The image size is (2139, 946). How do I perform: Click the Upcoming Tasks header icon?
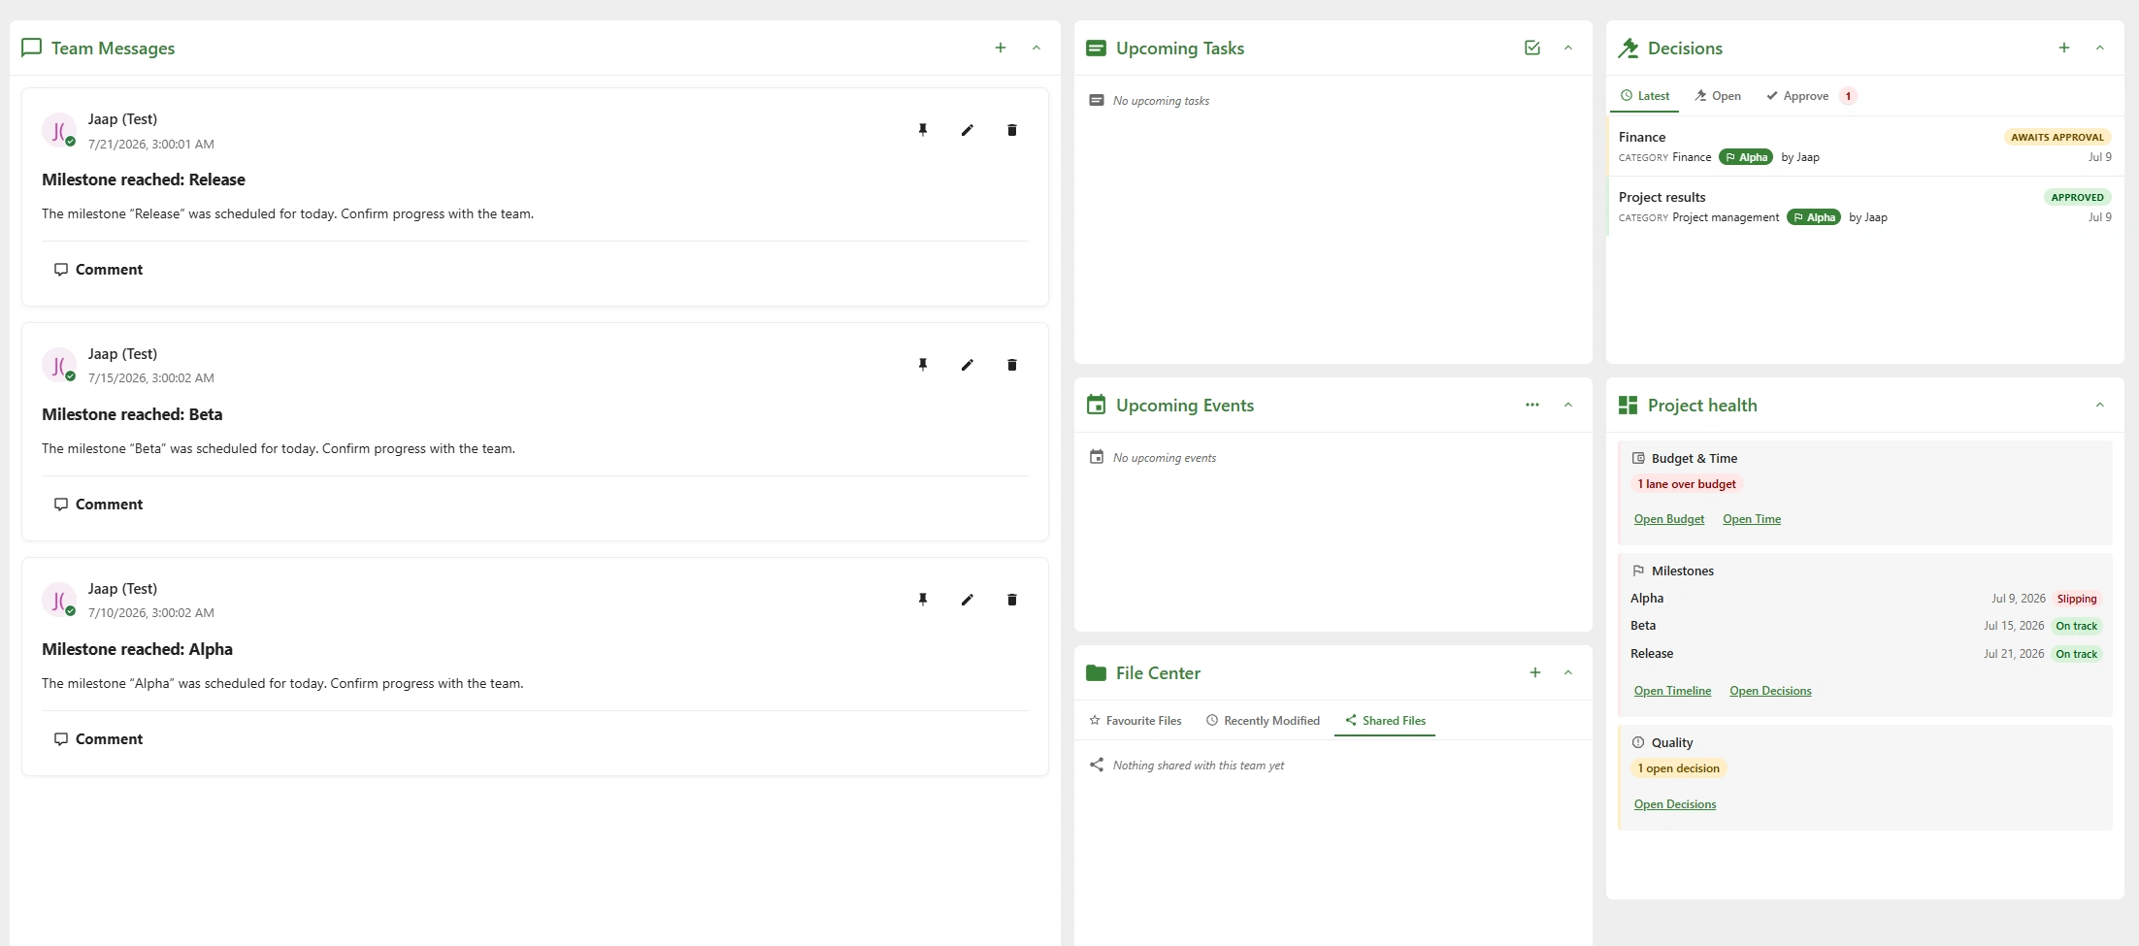[x=1096, y=48]
